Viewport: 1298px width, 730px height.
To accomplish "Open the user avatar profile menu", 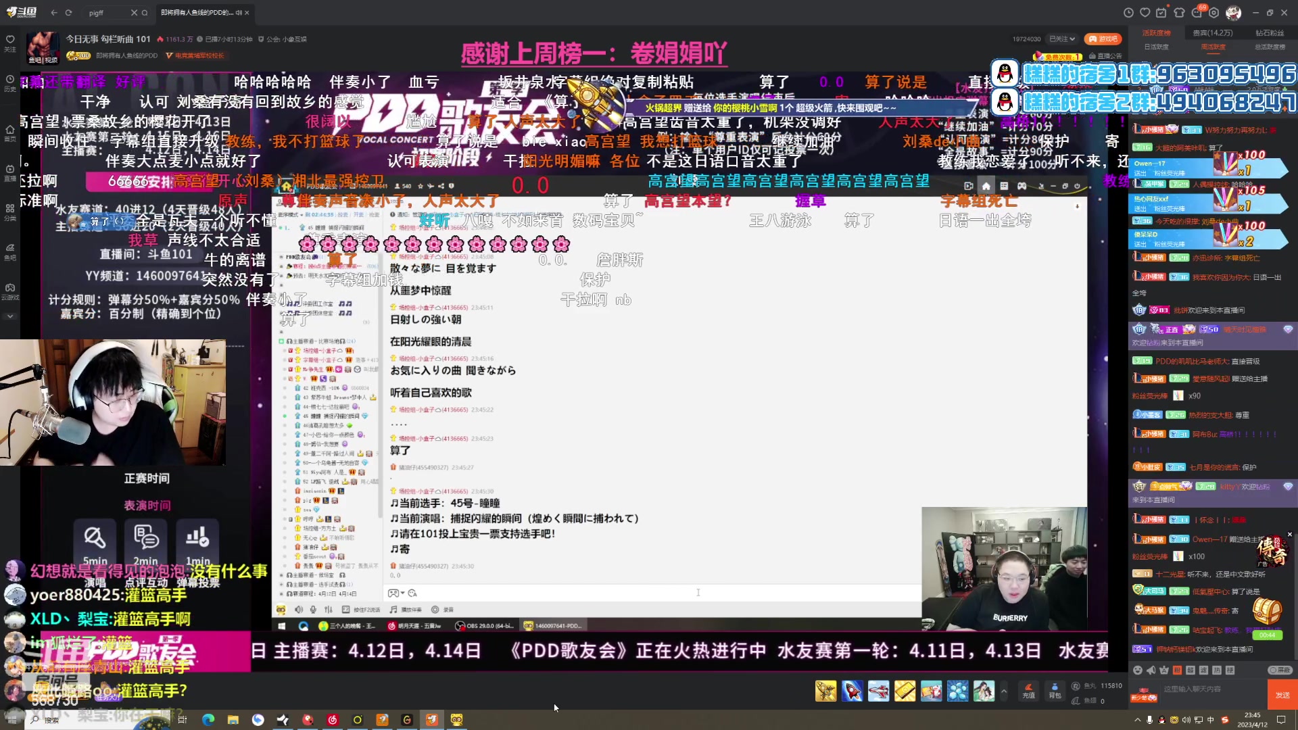I will (x=1234, y=13).
